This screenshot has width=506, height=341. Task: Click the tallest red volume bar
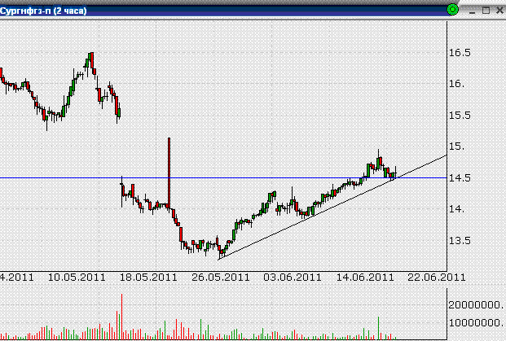[x=121, y=317]
